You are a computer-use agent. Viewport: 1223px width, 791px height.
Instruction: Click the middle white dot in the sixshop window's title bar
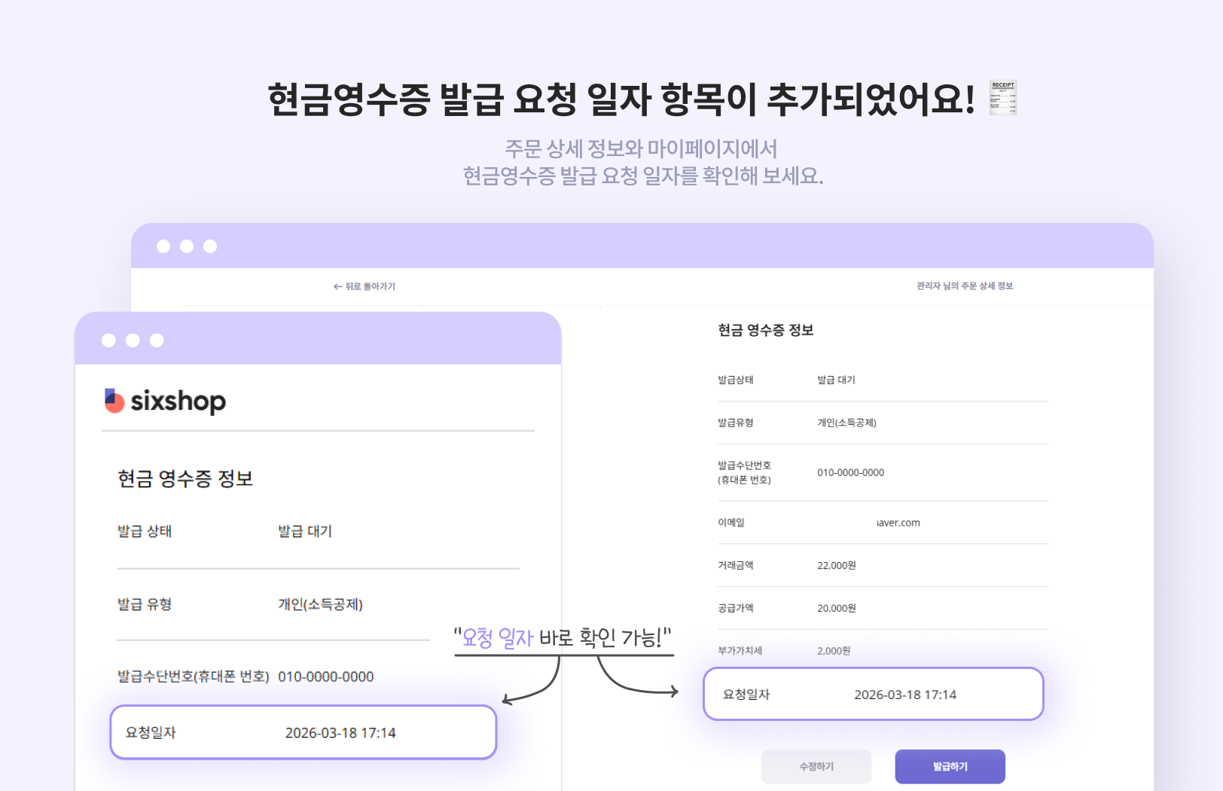(x=133, y=341)
